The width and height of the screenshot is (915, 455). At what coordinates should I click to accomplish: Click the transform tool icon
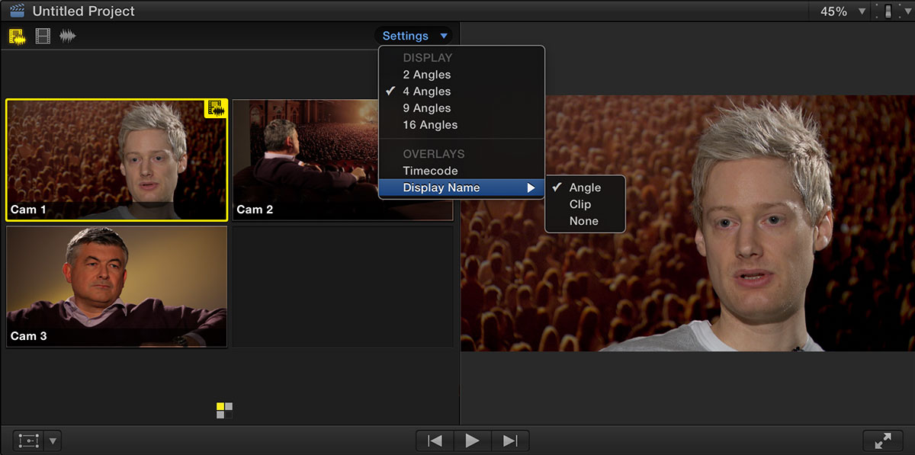[29, 441]
